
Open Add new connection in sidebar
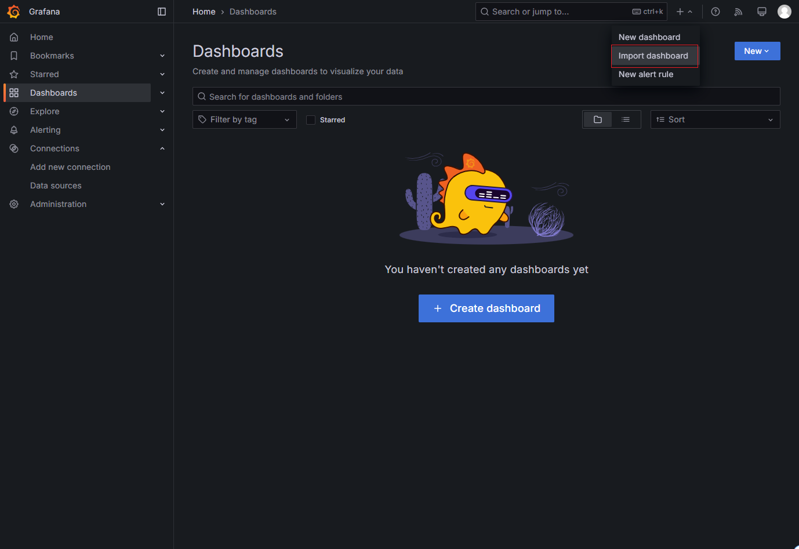click(70, 167)
